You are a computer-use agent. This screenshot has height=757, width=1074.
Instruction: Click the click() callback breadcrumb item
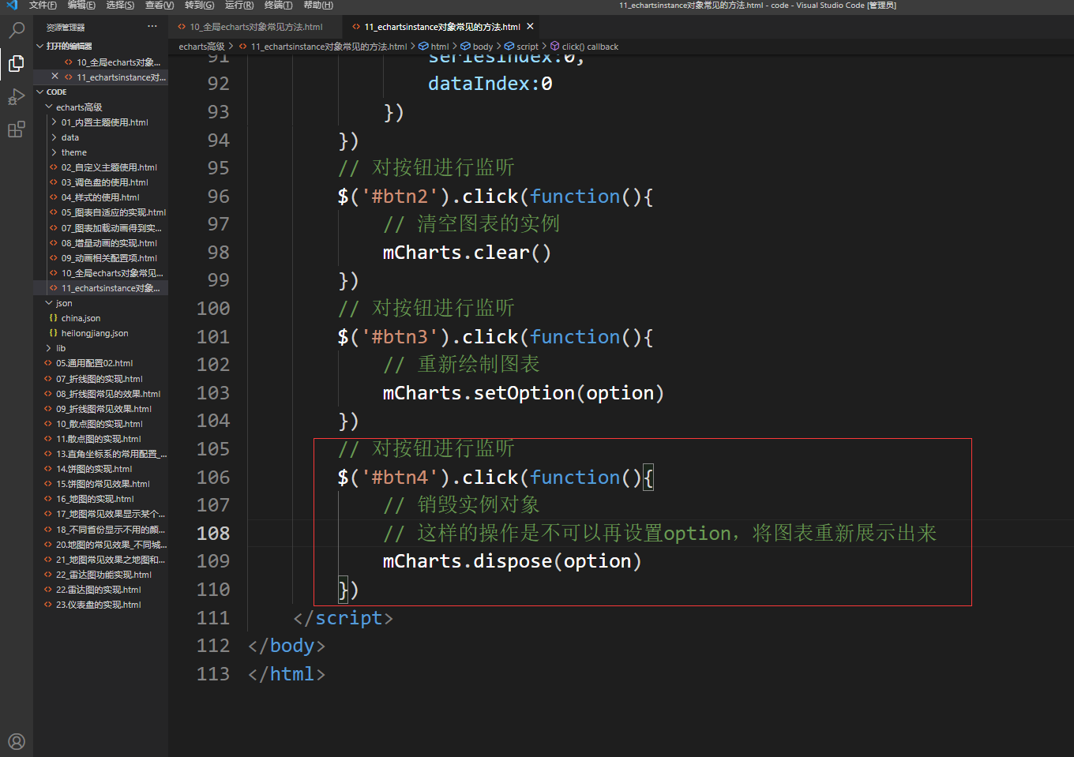pyautogui.click(x=584, y=47)
